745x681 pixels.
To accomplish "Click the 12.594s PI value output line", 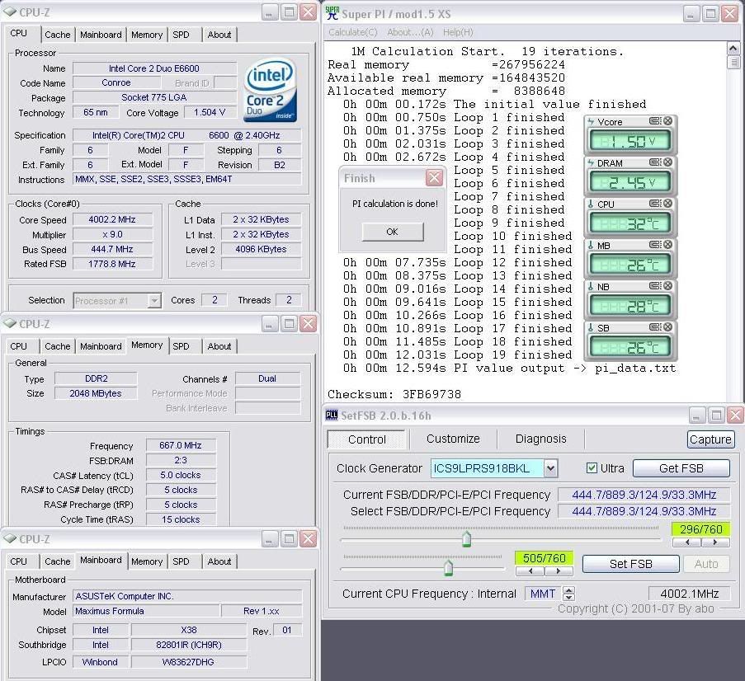I will tap(509, 368).
